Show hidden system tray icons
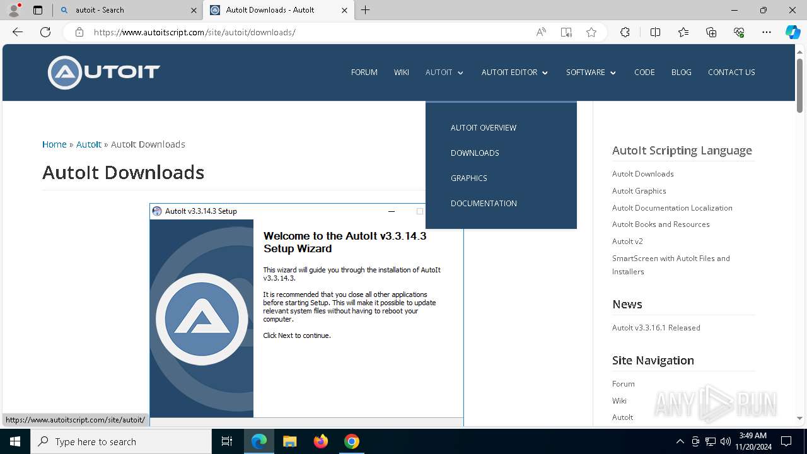 680,441
